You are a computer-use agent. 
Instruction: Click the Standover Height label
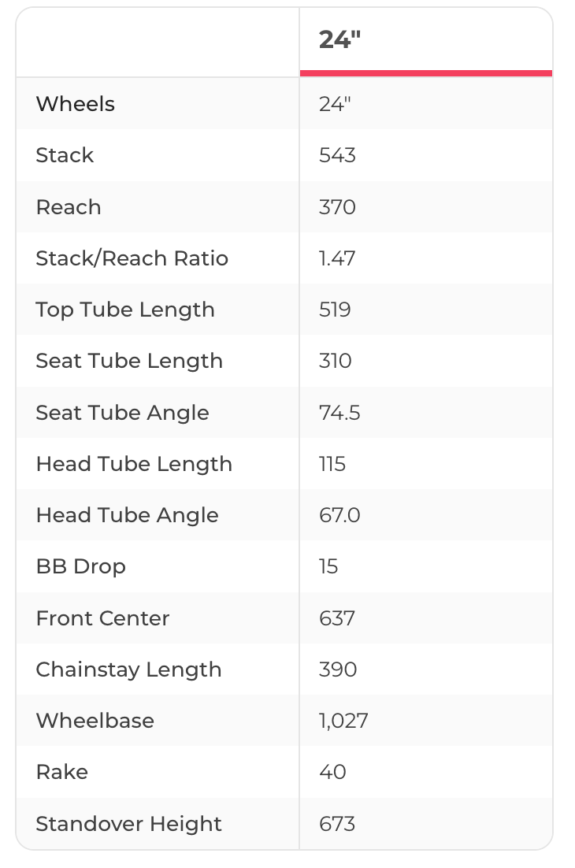pyautogui.click(x=128, y=824)
